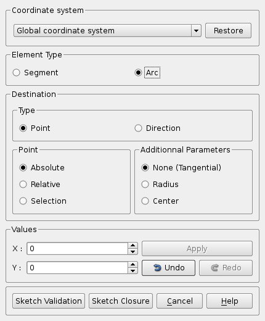Choose Direction as destination type

click(157, 128)
